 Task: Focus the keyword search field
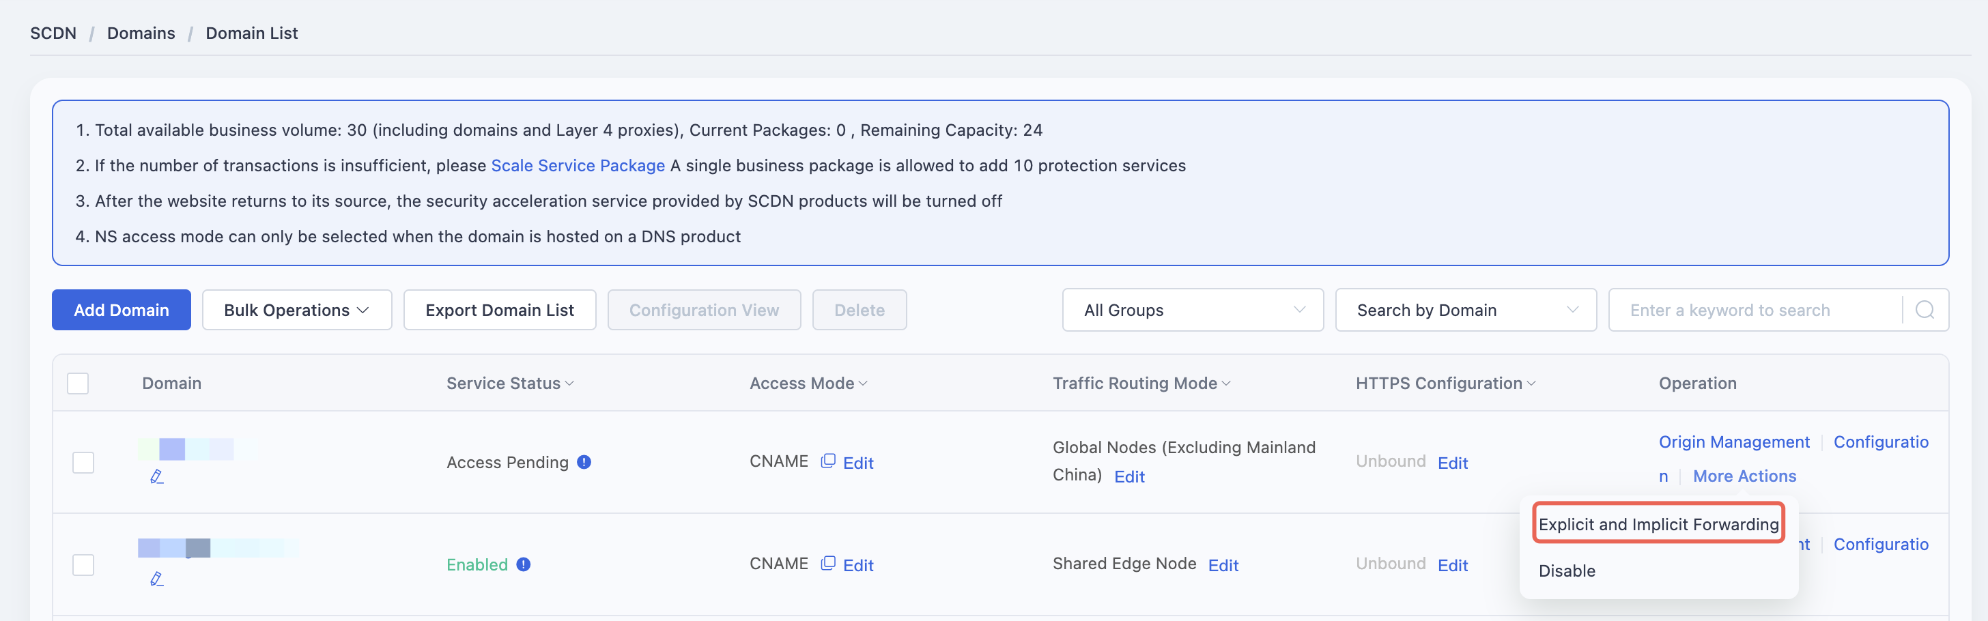coord(1756,310)
